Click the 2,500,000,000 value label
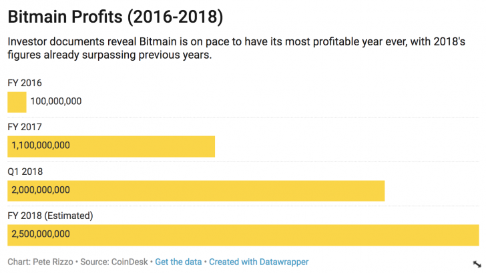486x273 pixels. [x=41, y=234]
